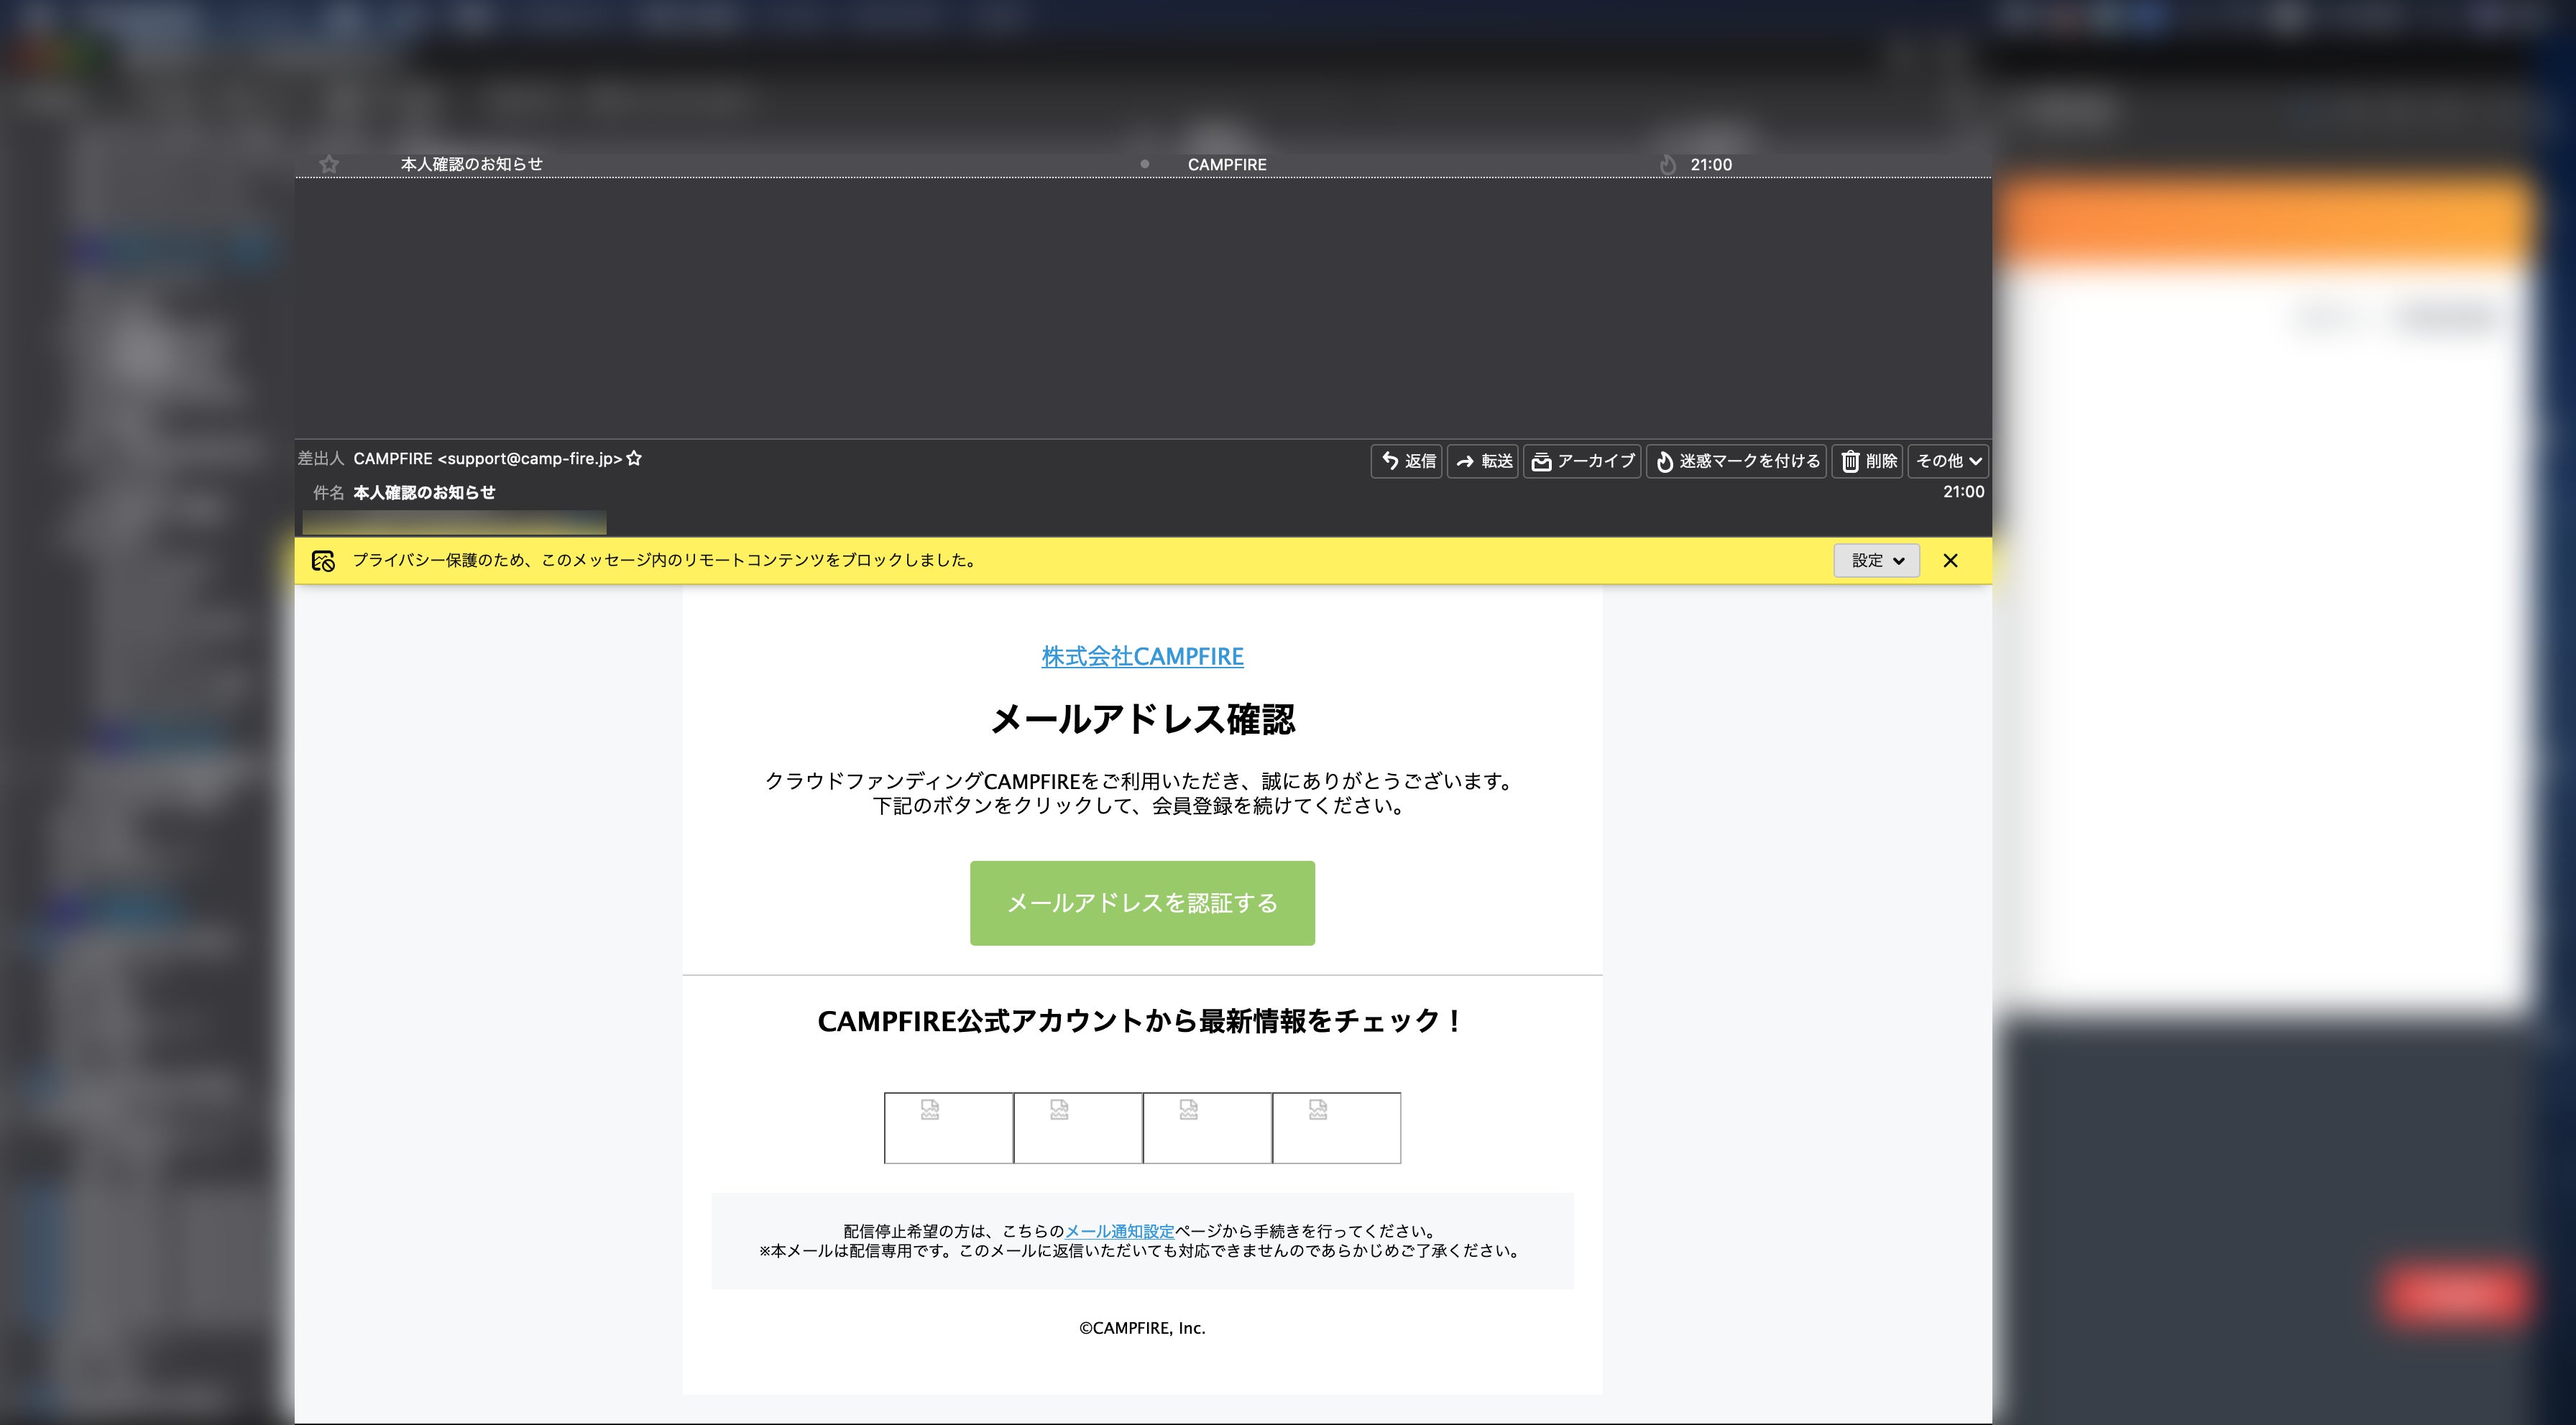Viewport: 2576px width, 1425px height.
Task: Open the 株式会社CAMPFIRE link
Action: pyautogui.click(x=1142, y=657)
